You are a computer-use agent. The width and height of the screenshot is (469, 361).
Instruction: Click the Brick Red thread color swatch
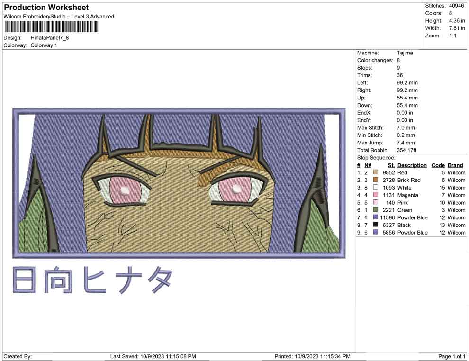tap(375, 180)
